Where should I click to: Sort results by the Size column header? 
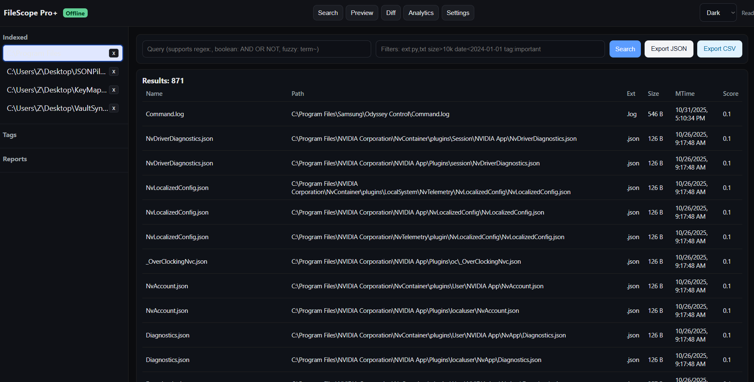coord(653,94)
